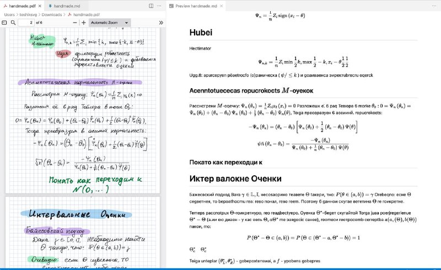Select the Preview handmade.md tab
This screenshot has height=270, width=441.
pyautogui.click(x=196, y=6)
